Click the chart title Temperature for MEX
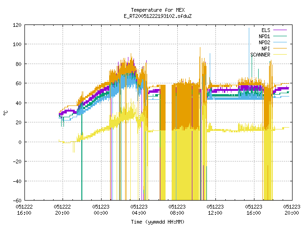This screenshot has width=301, height=226. (158, 10)
